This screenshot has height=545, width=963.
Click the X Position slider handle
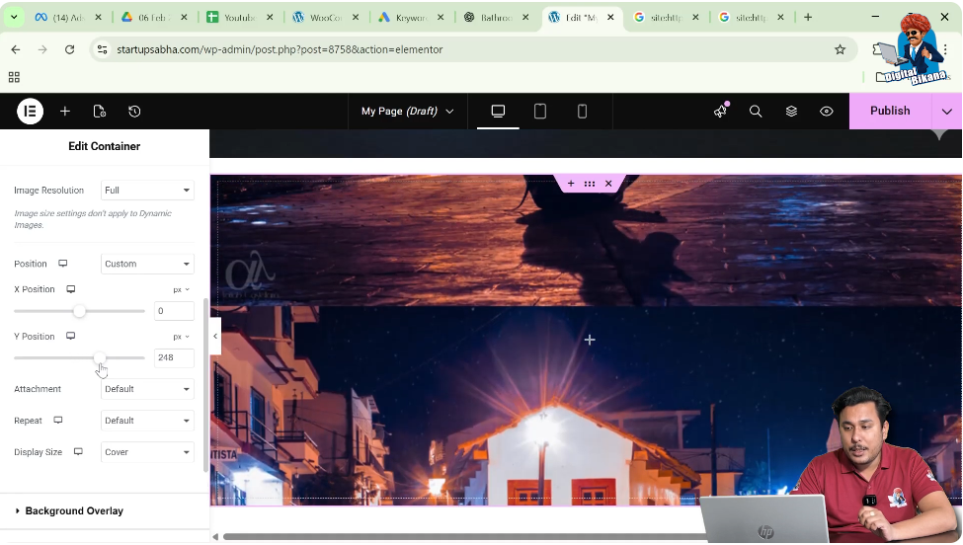79,311
